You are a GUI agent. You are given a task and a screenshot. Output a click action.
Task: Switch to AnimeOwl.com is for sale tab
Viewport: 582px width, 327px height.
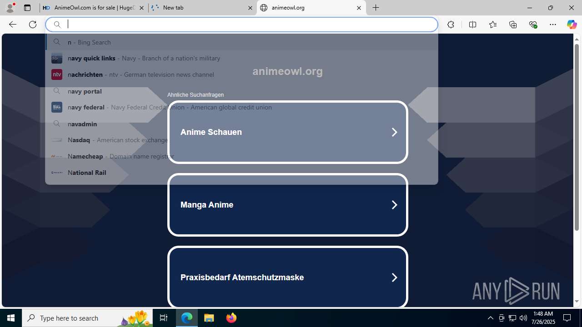[x=94, y=8]
